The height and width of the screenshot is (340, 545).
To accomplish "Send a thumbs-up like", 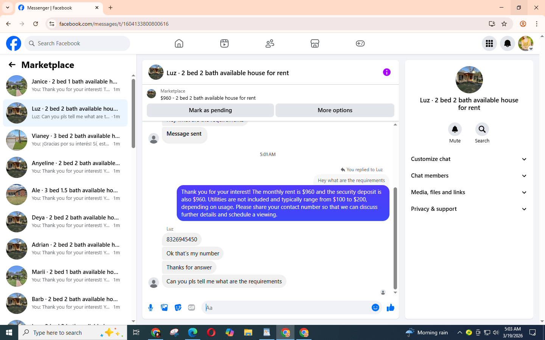I will pos(391,308).
